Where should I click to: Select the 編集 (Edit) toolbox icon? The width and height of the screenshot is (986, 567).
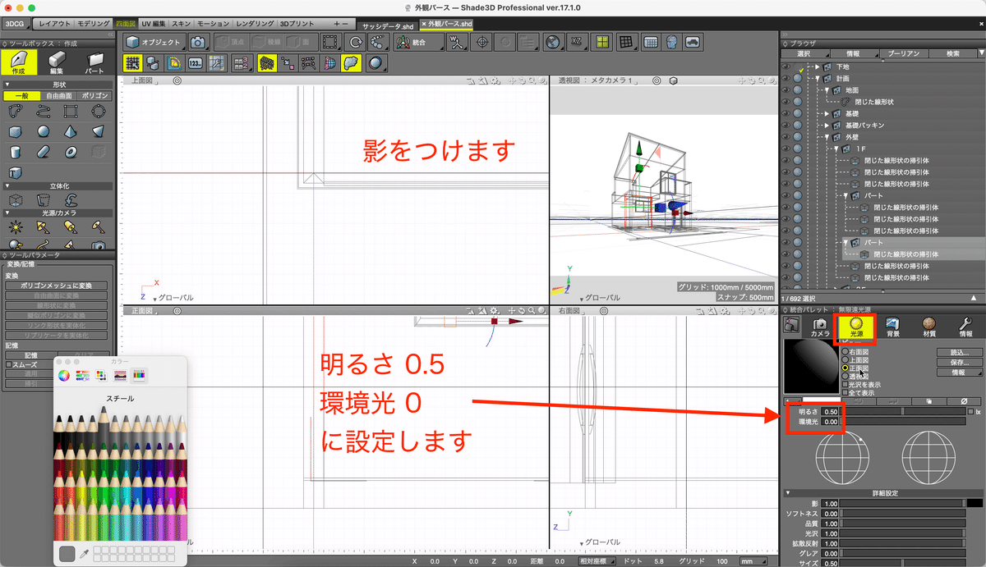[x=57, y=62]
